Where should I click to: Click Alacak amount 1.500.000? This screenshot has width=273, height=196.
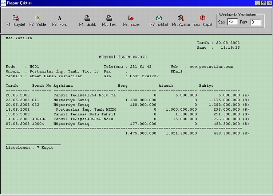pos(186,114)
